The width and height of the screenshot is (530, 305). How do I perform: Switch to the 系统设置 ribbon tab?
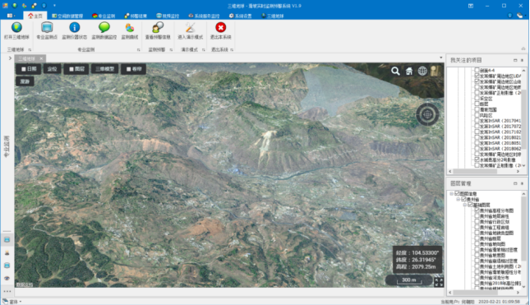tap(240, 16)
